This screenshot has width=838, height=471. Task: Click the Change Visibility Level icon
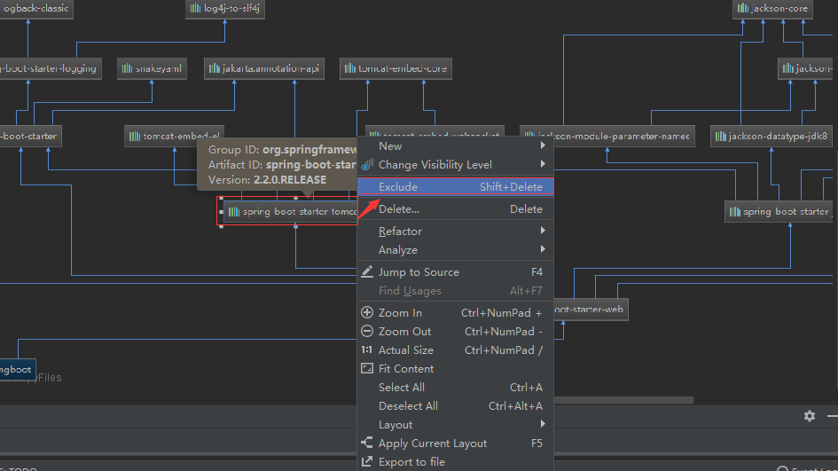click(x=367, y=165)
